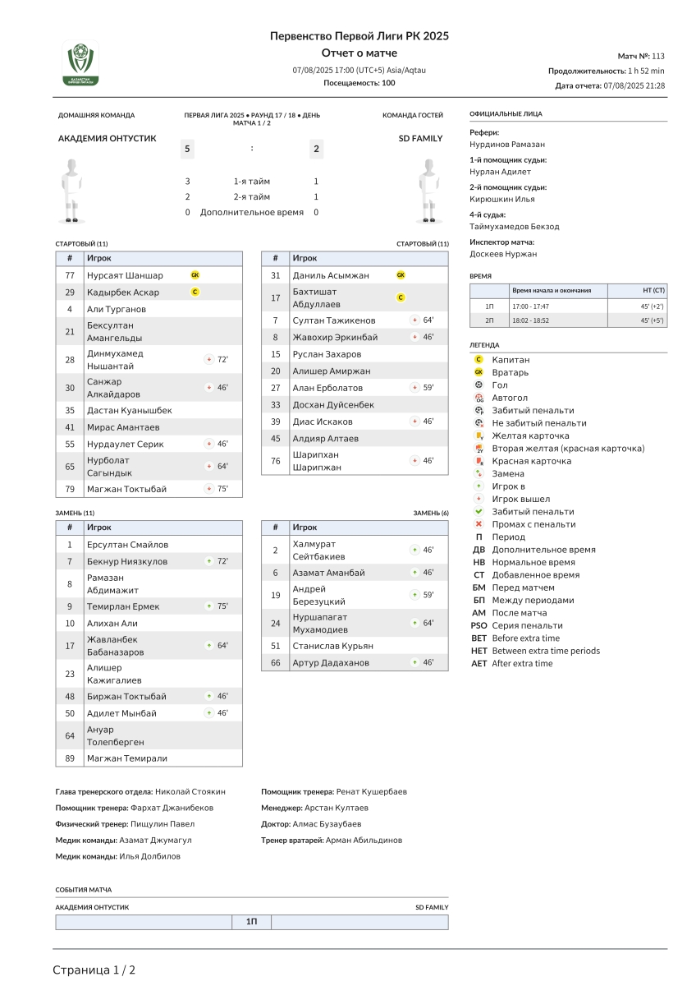The width and height of the screenshot is (696, 986).
Task: Click the 1П period cell under match events
Action: click(252, 922)
